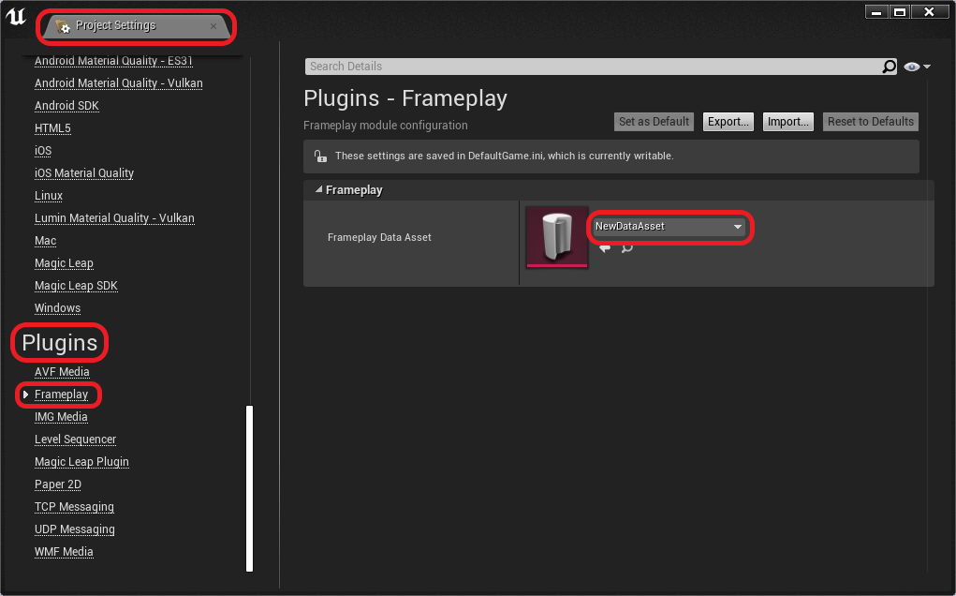This screenshot has height=596, width=956.
Task: Open Level Sequencer plugin settings
Action: tap(75, 440)
